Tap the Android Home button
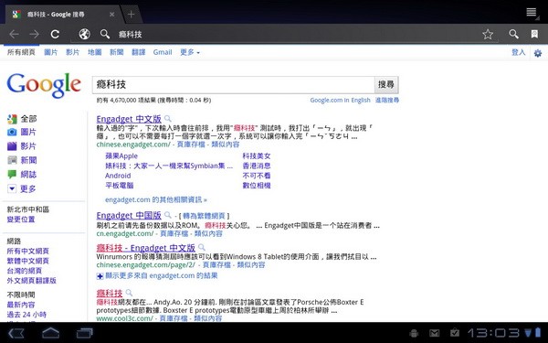The width and height of the screenshot is (548, 343). (50, 333)
